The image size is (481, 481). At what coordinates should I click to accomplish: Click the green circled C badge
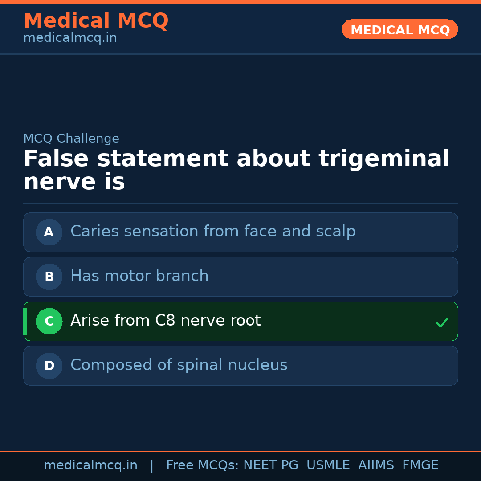pos(49,321)
